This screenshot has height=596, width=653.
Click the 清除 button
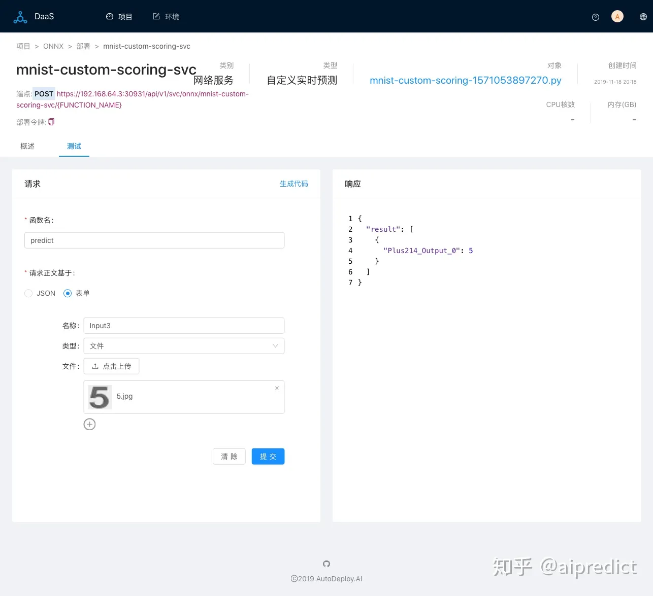(x=229, y=457)
